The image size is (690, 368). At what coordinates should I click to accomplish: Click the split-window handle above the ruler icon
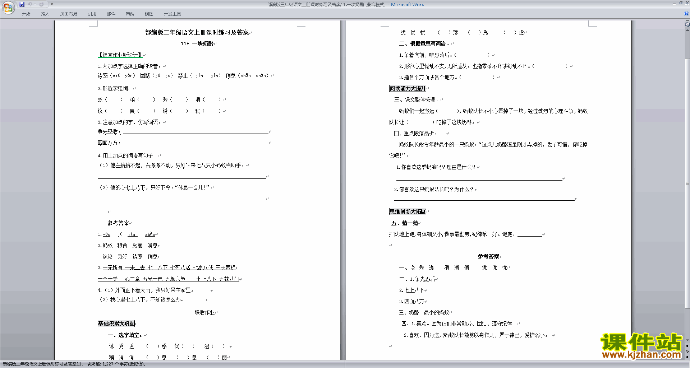[687, 21]
